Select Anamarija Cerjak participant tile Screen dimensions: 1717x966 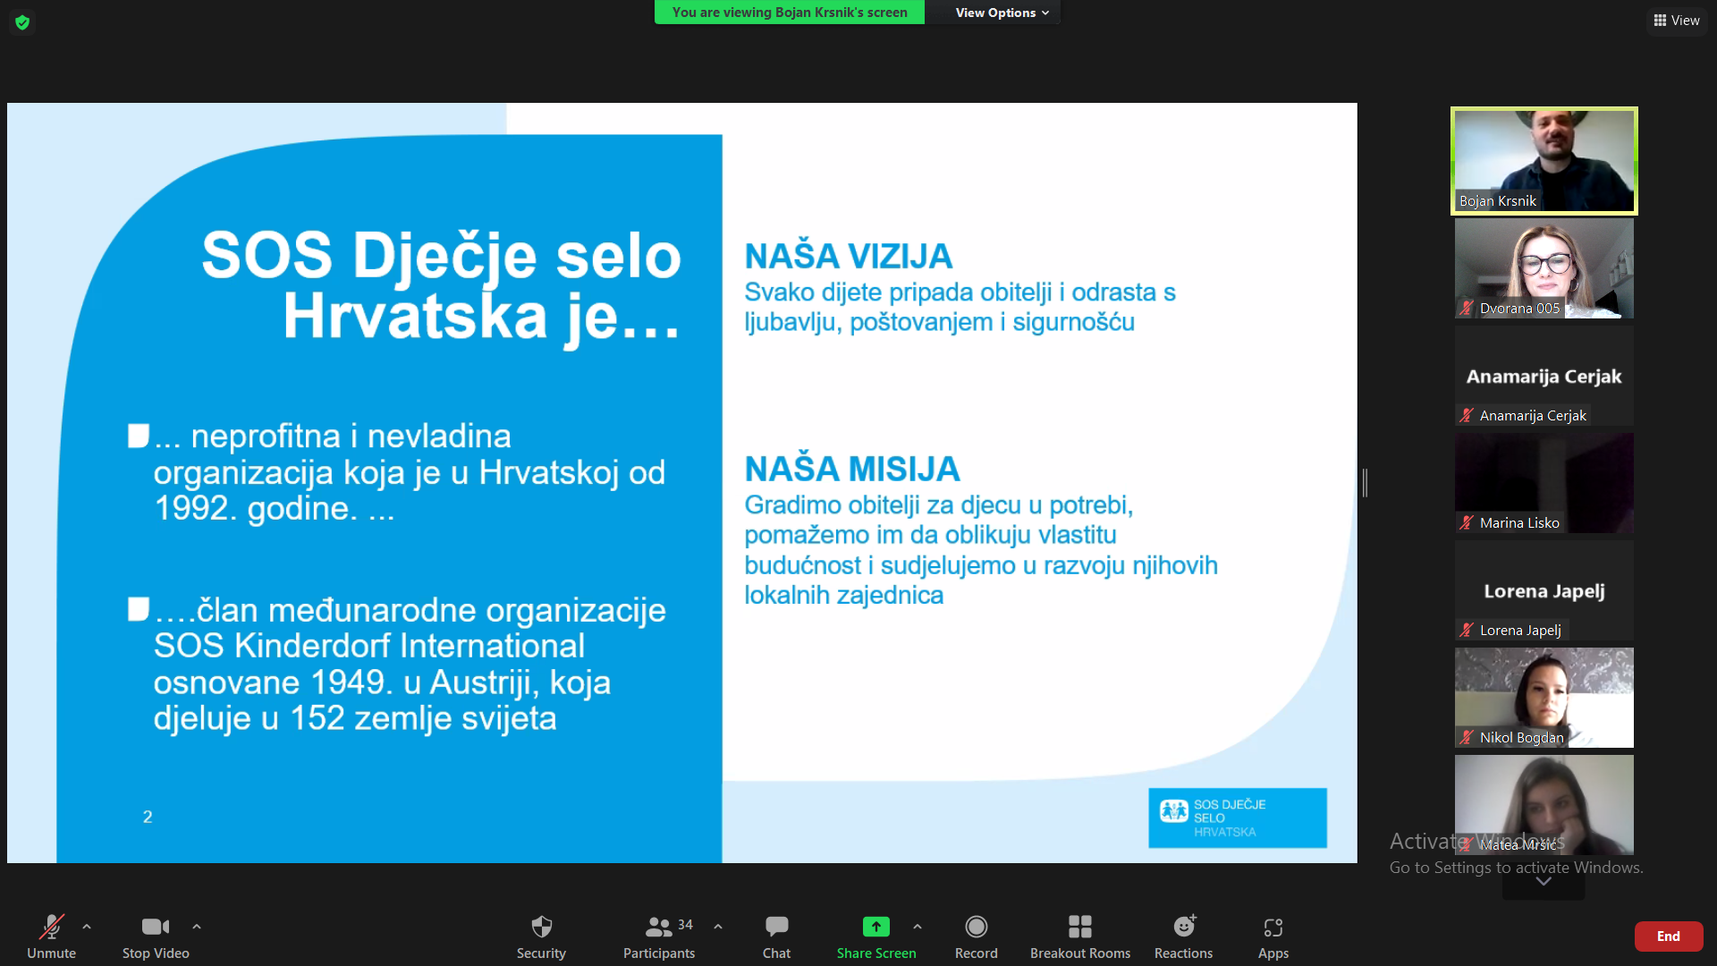[1544, 376]
